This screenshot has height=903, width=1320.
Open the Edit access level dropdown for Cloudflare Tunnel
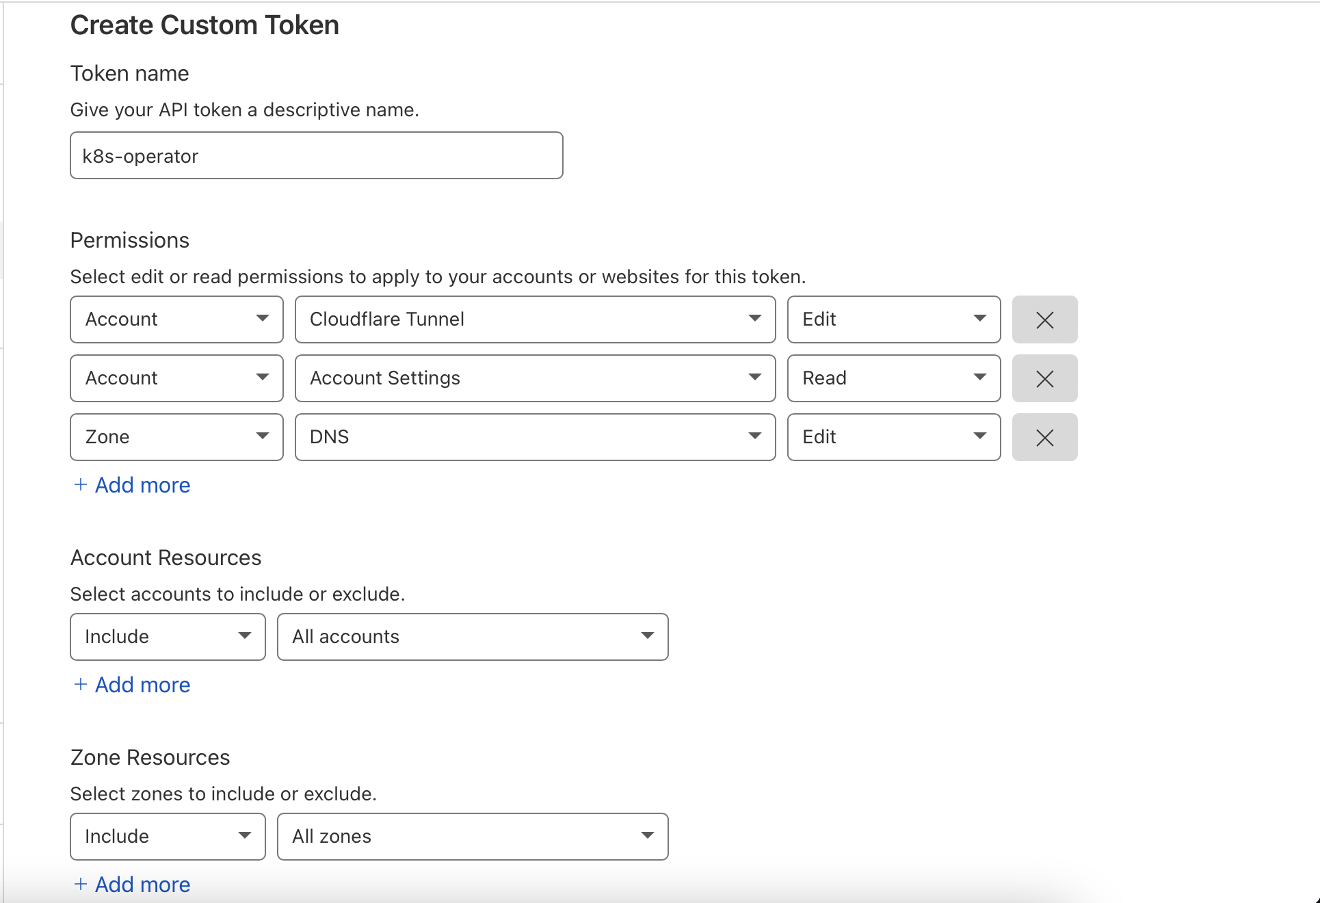[893, 319]
